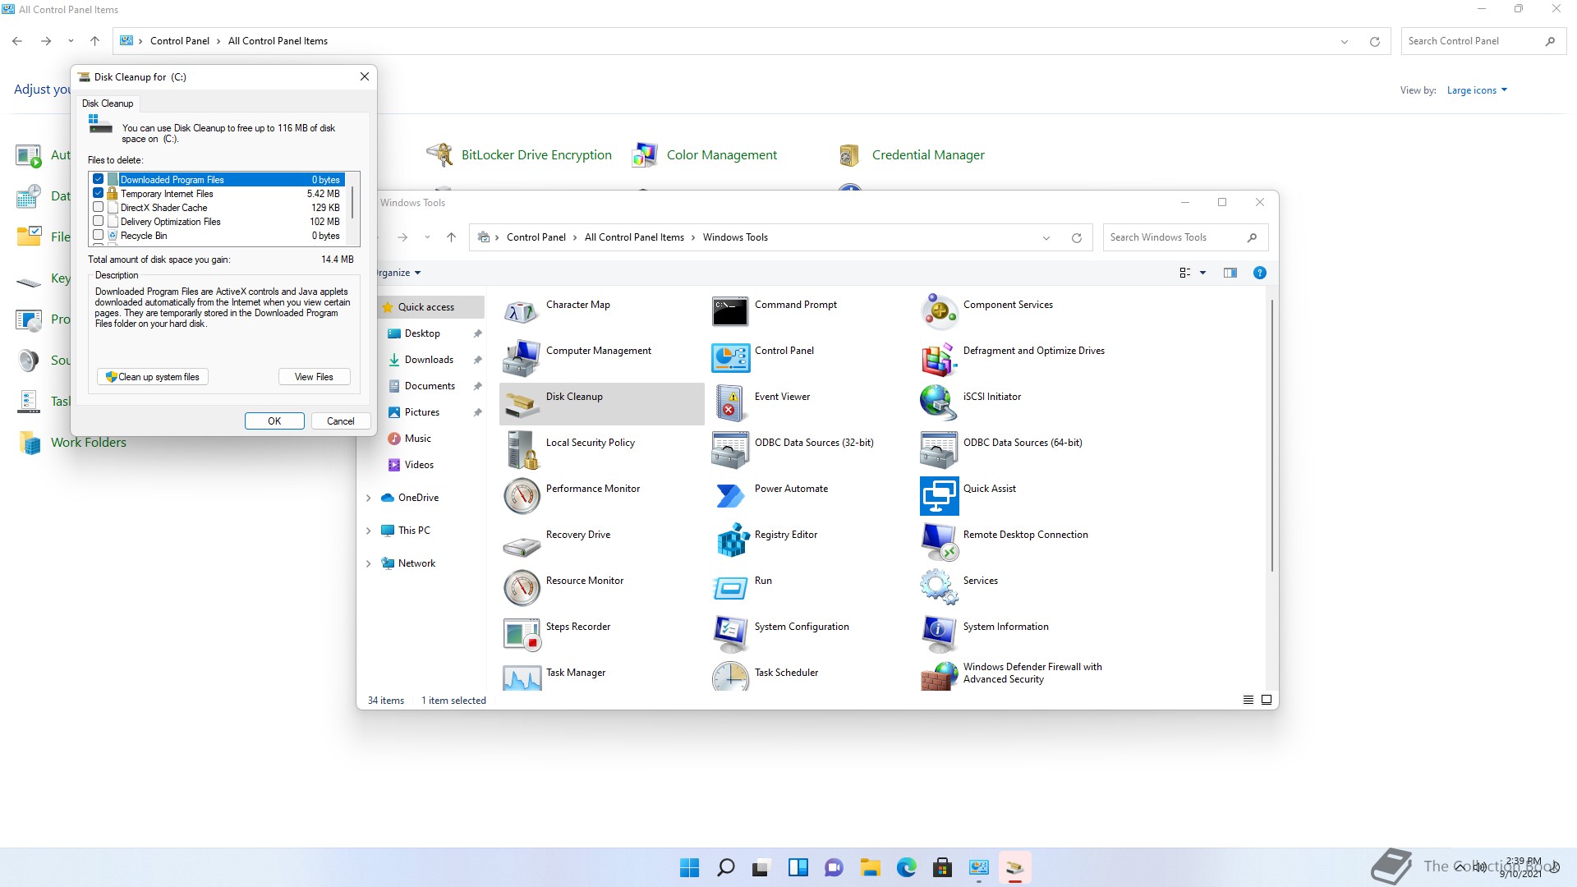Image resolution: width=1577 pixels, height=887 pixels.
Task: Click Clean up system files button
Action: (153, 377)
